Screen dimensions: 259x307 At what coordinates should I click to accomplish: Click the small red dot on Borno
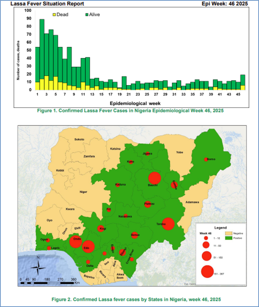click(206, 160)
